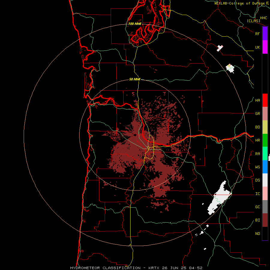The width and height of the screenshot is (270, 270).
Task: Click the GR dusty pink legend swatch
Action: coord(265,114)
